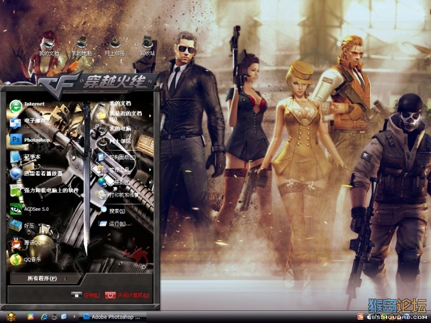Expand the quick launch overflow chevron

tap(74, 316)
